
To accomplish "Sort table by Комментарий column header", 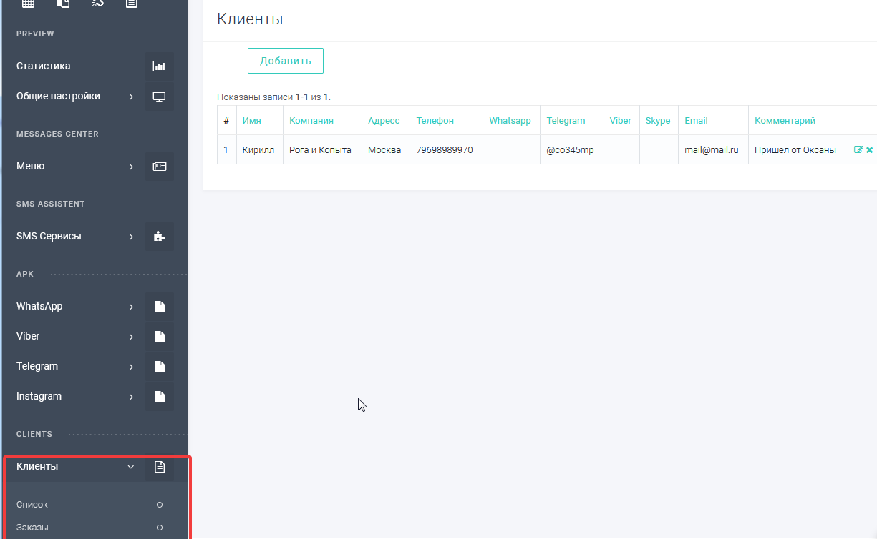I will [785, 121].
